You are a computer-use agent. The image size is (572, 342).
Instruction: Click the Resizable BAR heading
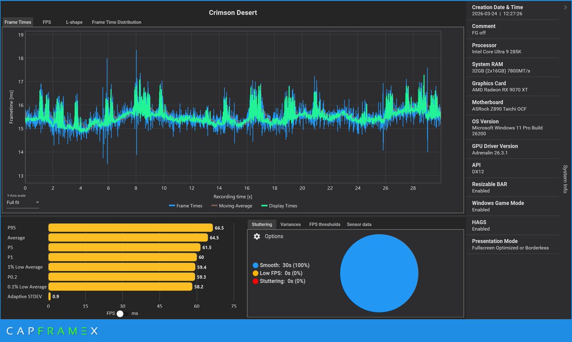pos(490,184)
